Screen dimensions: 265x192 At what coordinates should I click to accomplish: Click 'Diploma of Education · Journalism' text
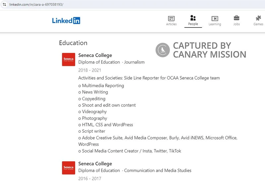coord(111,62)
